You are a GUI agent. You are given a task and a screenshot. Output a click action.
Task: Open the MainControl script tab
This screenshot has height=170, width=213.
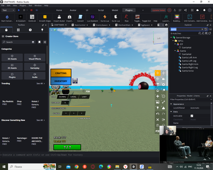80,25
